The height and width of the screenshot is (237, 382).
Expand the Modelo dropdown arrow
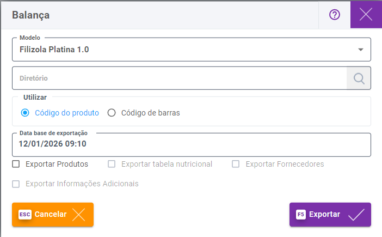click(360, 50)
